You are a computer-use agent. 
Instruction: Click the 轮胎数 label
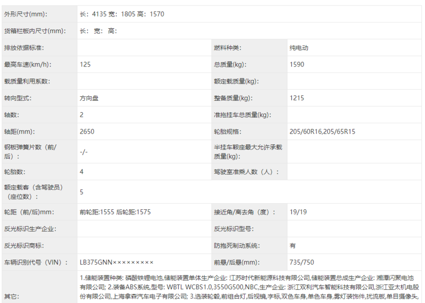14,172
